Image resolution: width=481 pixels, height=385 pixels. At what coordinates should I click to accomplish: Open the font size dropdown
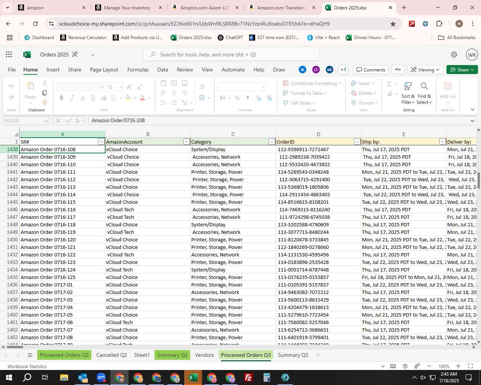coord(121,87)
